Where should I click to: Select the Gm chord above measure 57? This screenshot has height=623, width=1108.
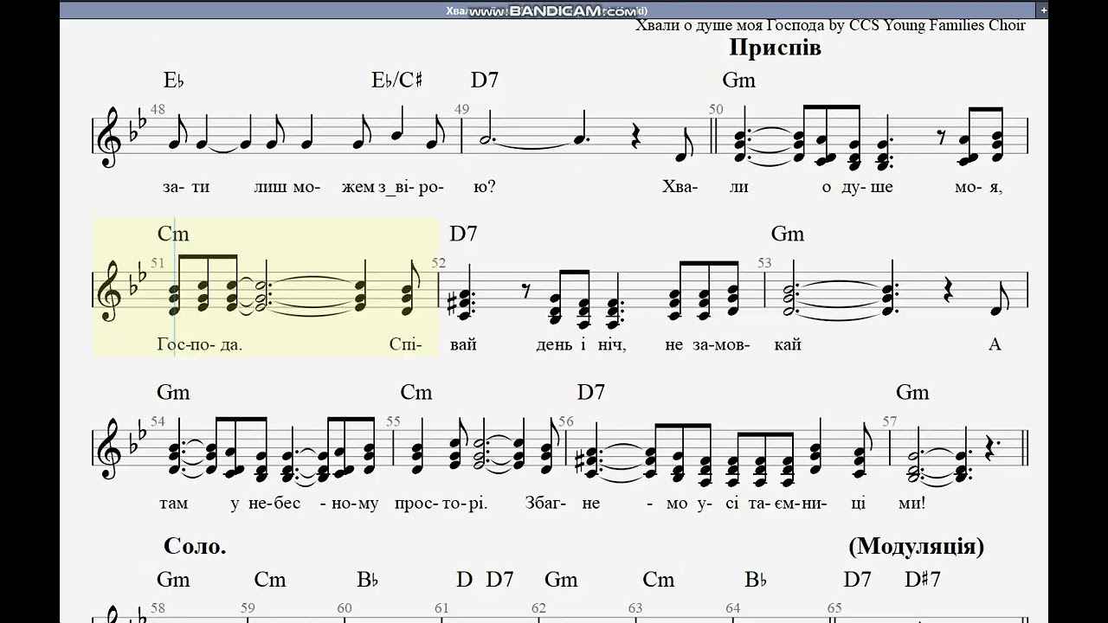tap(912, 392)
